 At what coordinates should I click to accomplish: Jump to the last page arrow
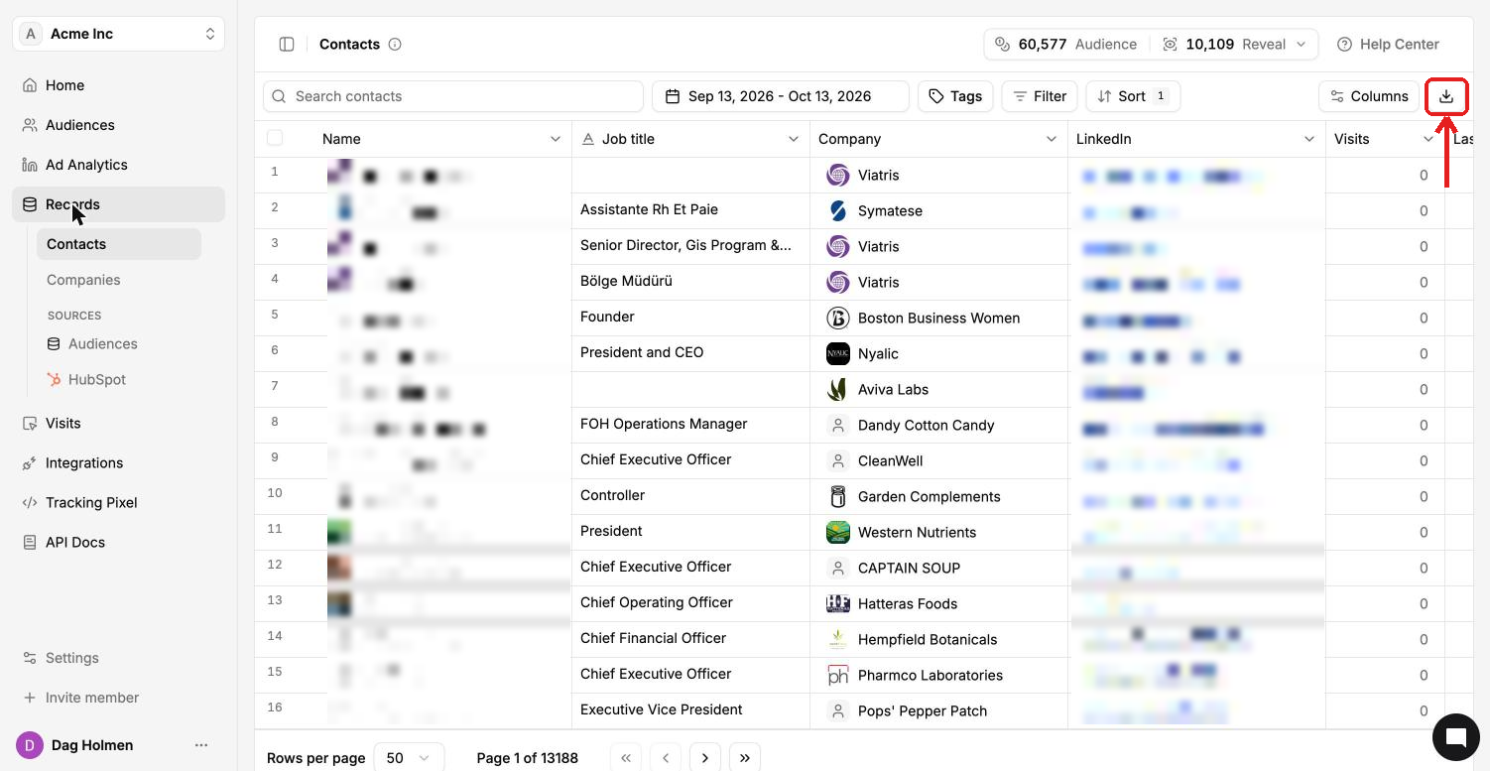(x=745, y=758)
